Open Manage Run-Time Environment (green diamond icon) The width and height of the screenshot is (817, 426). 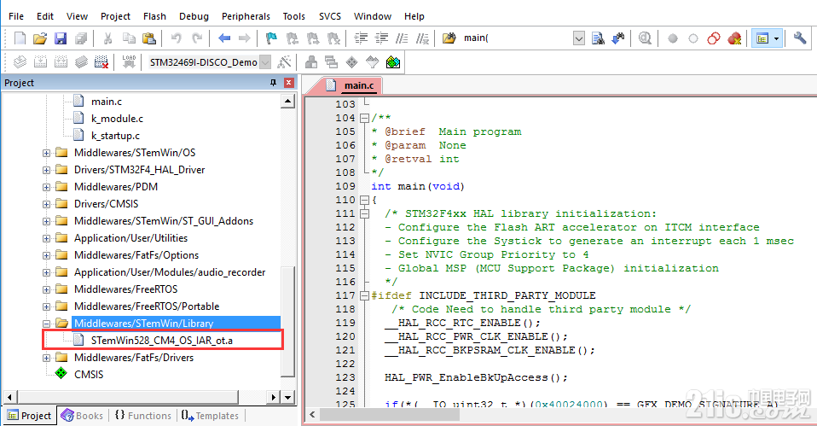[x=351, y=62]
